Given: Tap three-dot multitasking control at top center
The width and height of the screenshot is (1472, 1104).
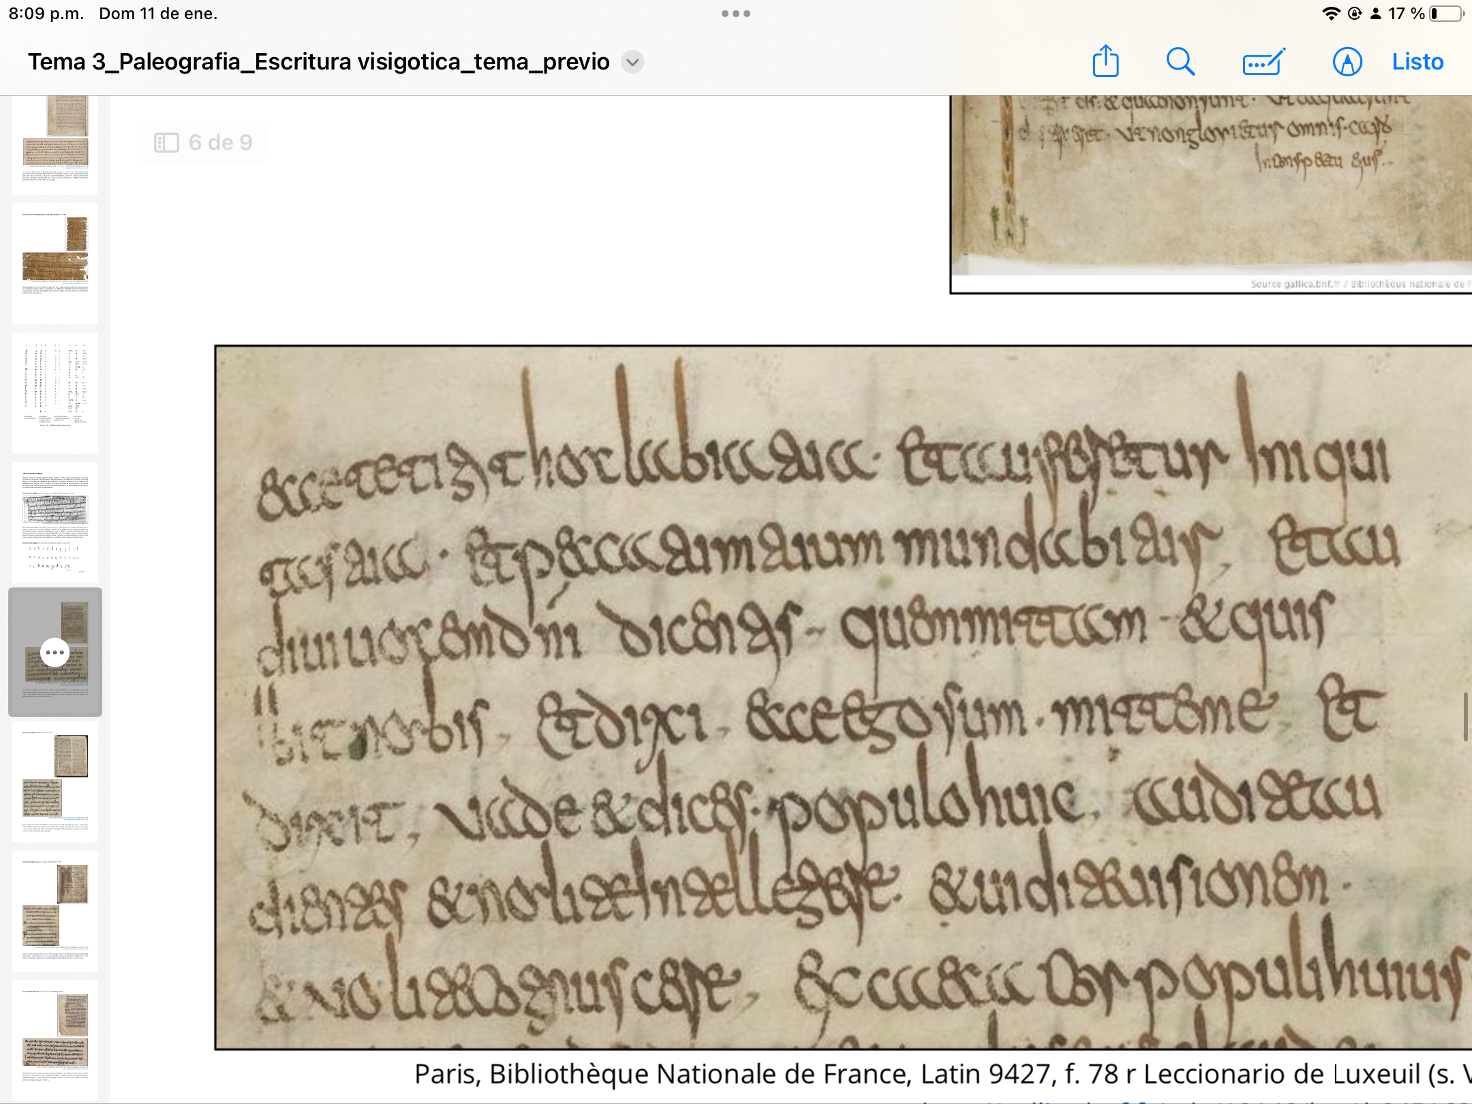Looking at the screenshot, I should [736, 14].
